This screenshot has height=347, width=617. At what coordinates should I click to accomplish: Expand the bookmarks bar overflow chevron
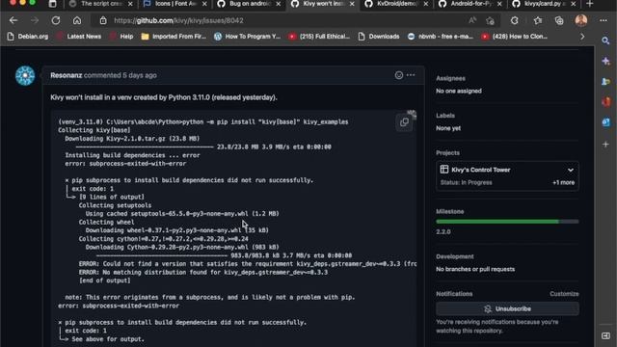pyautogui.click(x=582, y=37)
